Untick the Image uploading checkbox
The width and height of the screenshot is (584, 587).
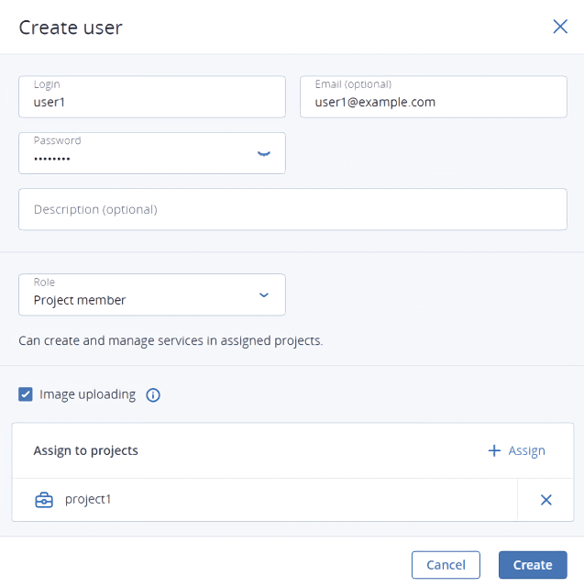coord(26,394)
